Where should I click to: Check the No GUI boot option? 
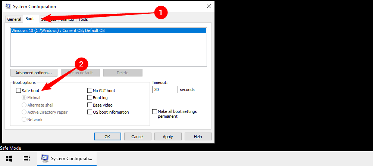(90, 91)
